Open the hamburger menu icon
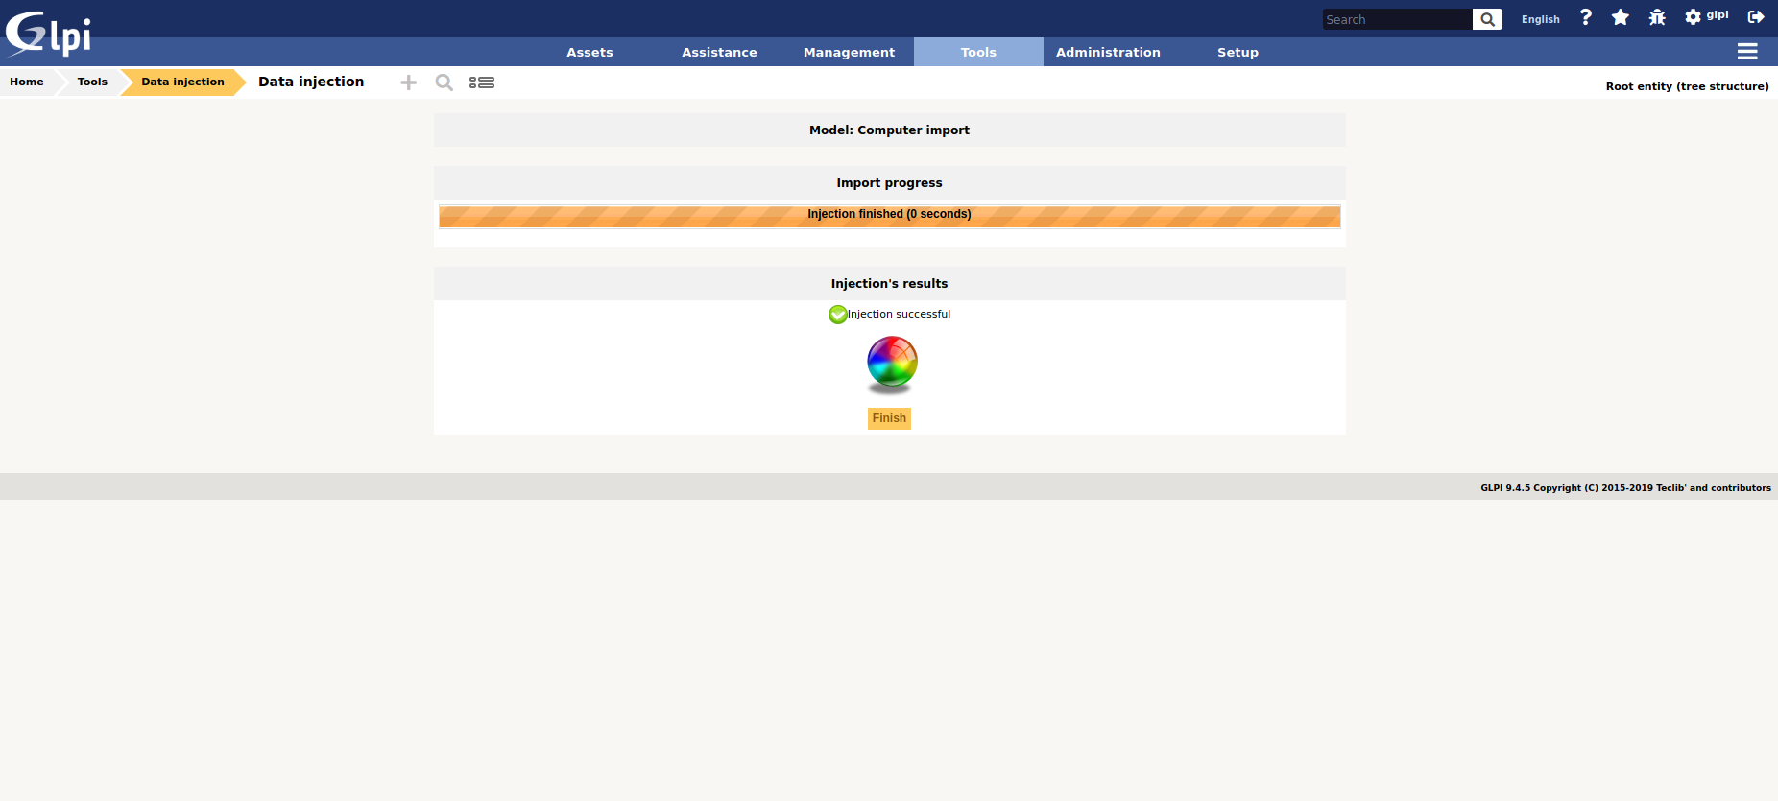1778x801 pixels. tap(1747, 52)
